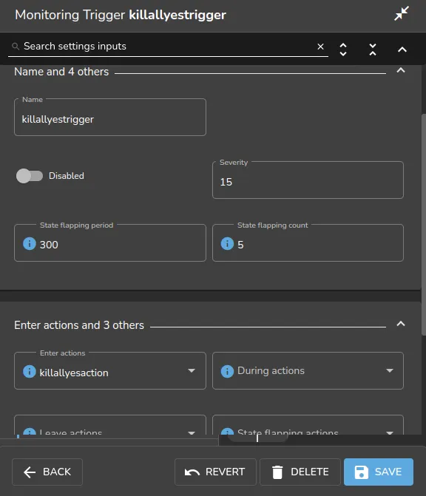
Task: Open the Enter actions dropdown arrow
Action: [191, 371]
